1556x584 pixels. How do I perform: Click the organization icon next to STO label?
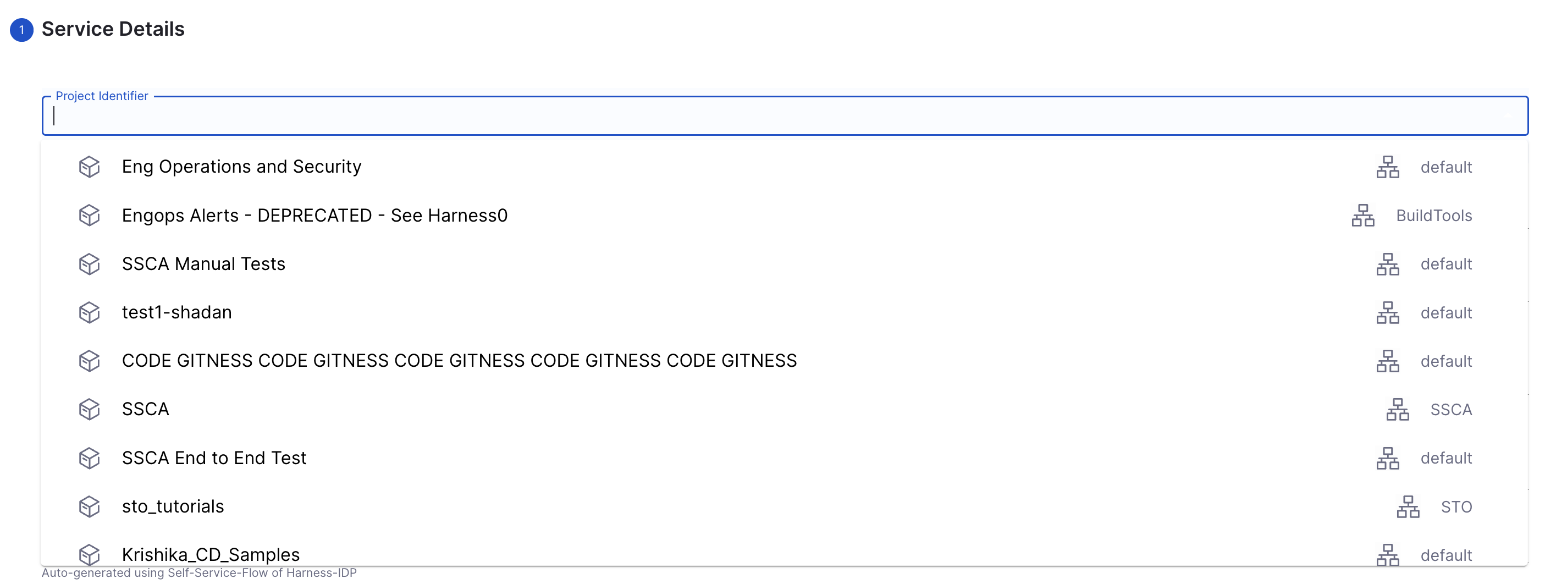tap(1408, 506)
